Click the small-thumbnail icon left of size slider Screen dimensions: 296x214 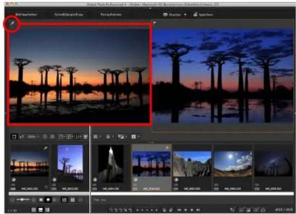pyautogui.click(x=12, y=200)
